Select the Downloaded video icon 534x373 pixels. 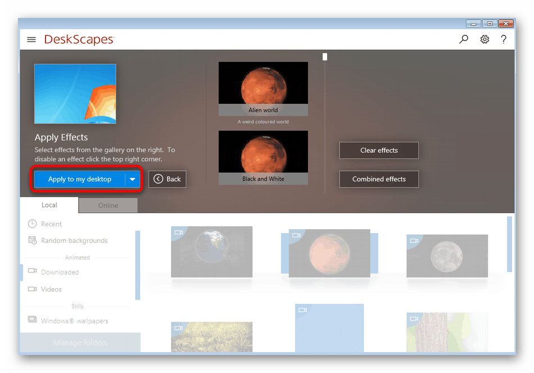33,272
